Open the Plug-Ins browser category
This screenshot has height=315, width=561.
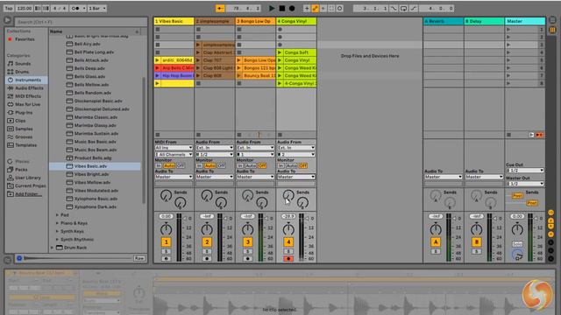pos(24,113)
